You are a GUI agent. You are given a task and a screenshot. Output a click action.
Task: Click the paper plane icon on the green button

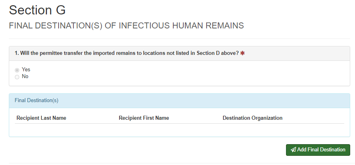293,150
